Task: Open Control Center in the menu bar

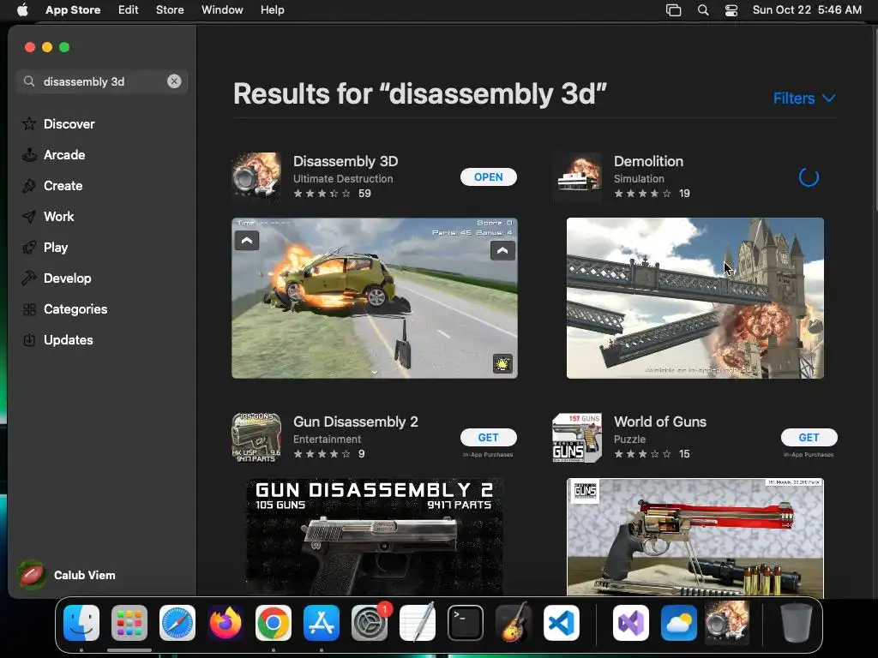Action: 731,9
